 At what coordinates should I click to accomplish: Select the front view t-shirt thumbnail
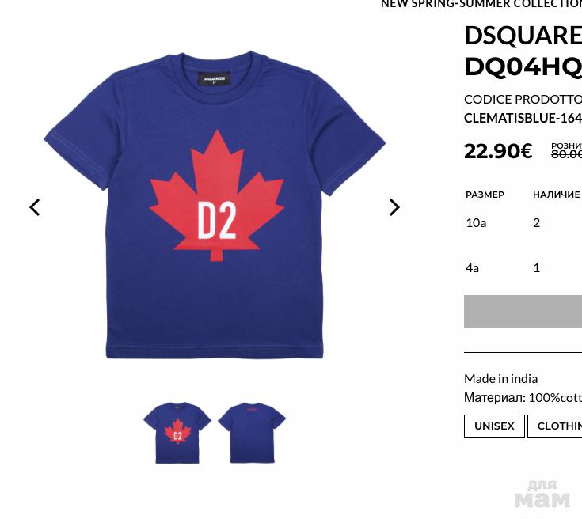point(177,433)
